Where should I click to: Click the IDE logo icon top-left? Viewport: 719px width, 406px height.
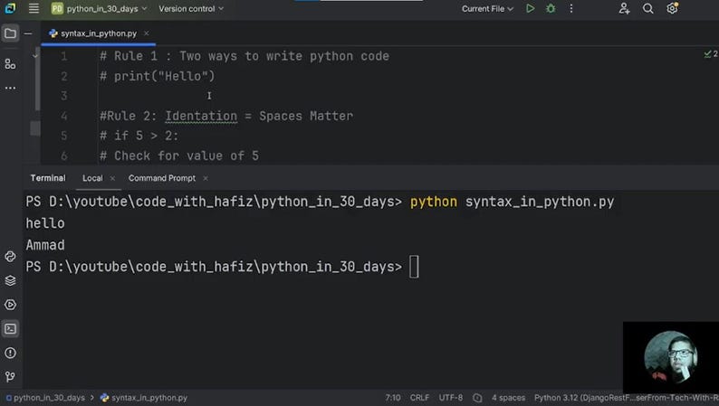coord(10,8)
